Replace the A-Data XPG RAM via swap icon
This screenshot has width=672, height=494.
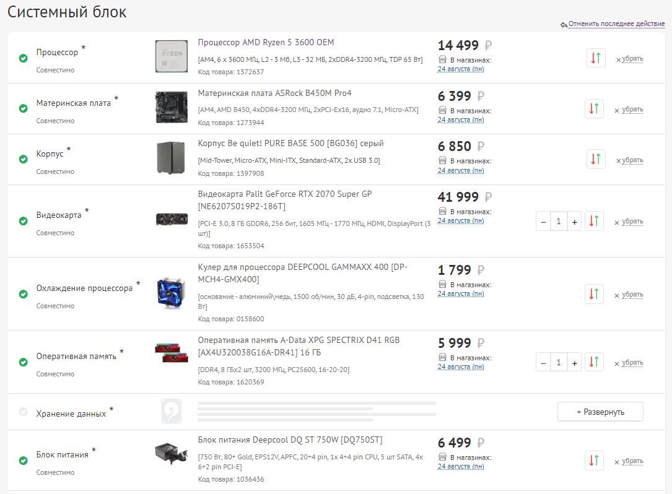click(x=594, y=362)
